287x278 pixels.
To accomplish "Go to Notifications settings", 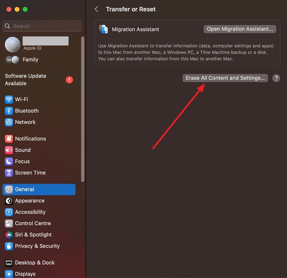I will pyautogui.click(x=39, y=139).
